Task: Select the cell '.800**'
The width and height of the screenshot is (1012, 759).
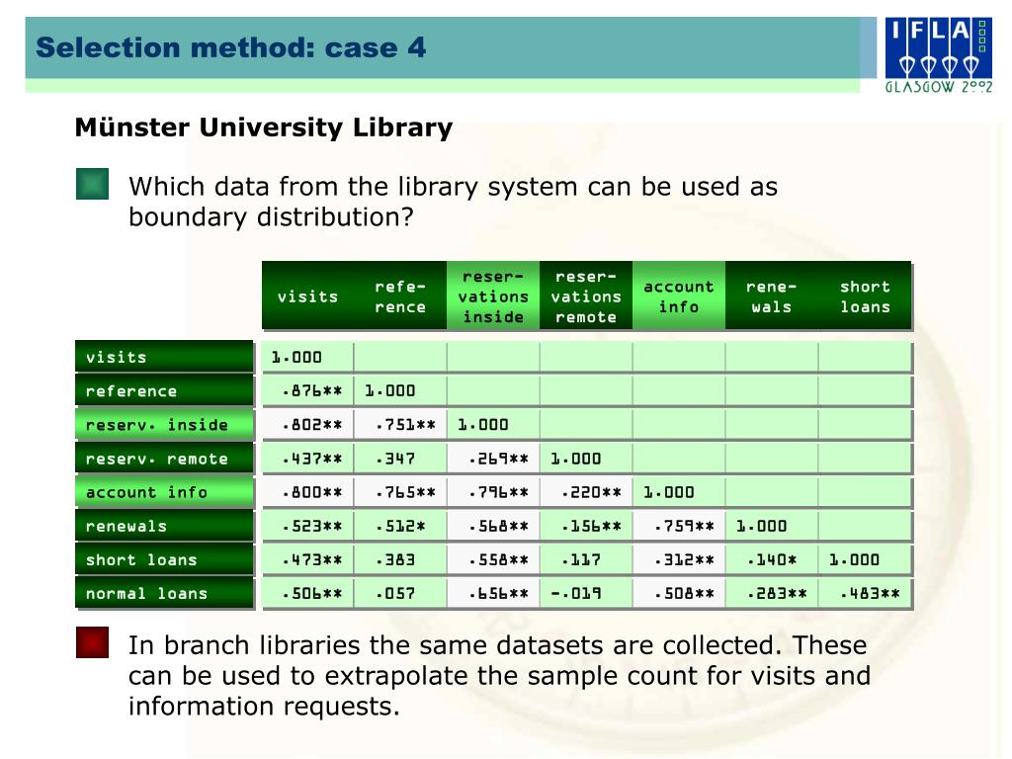Action: (x=308, y=492)
